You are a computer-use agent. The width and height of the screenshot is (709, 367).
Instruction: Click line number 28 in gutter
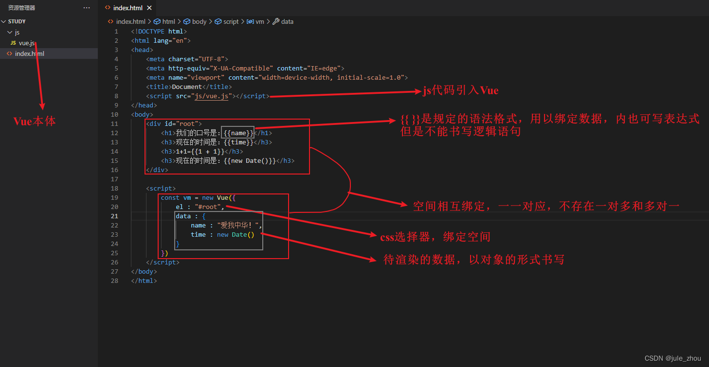pos(114,281)
